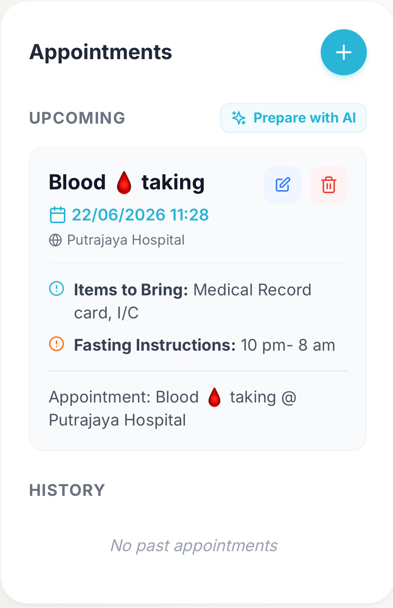Image resolution: width=393 pixels, height=608 pixels.
Task: Click the orange alert icon for Fasting Instructions
Action: coord(57,344)
